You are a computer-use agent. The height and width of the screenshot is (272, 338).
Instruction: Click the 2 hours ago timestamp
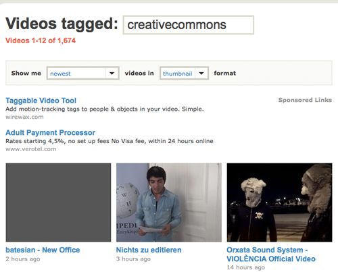coord(23,259)
